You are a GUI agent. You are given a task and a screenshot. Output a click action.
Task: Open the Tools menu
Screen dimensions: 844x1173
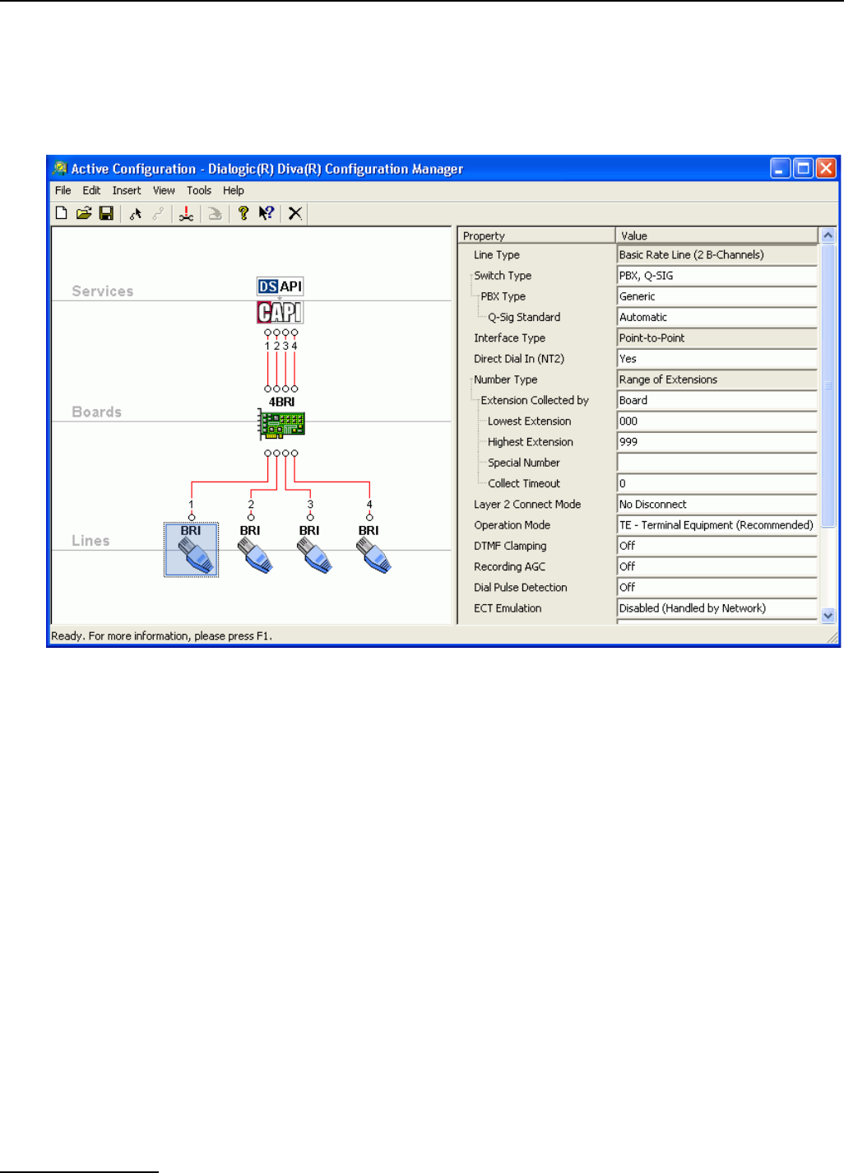[199, 190]
